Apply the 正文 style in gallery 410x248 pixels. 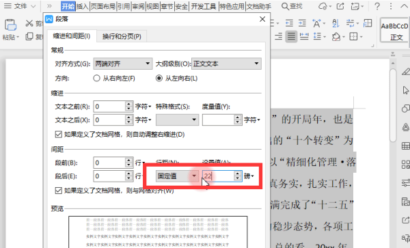(394, 30)
